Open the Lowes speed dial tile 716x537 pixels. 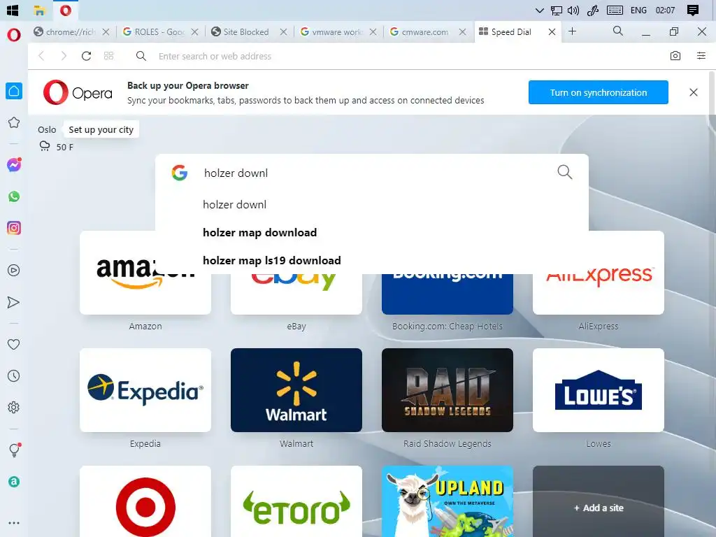click(x=599, y=390)
